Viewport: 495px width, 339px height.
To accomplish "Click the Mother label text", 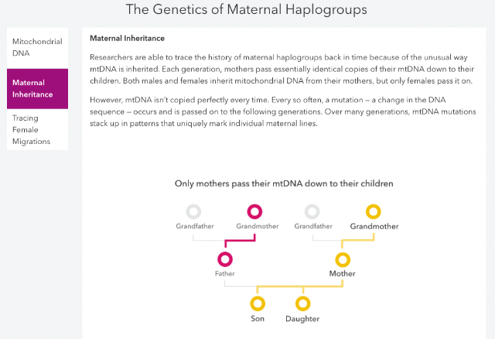I will click(x=343, y=274).
